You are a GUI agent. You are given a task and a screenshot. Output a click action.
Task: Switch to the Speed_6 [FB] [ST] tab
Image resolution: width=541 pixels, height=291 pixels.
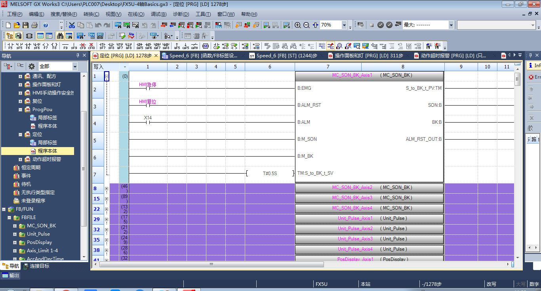[283, 56]
